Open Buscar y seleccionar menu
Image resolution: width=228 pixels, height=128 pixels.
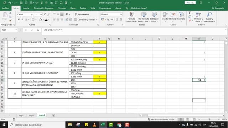pos(209,17)
